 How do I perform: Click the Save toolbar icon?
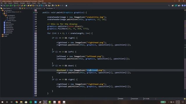click(1, 5)
